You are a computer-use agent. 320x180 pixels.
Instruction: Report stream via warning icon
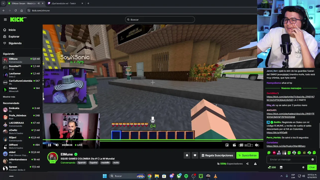255,164
